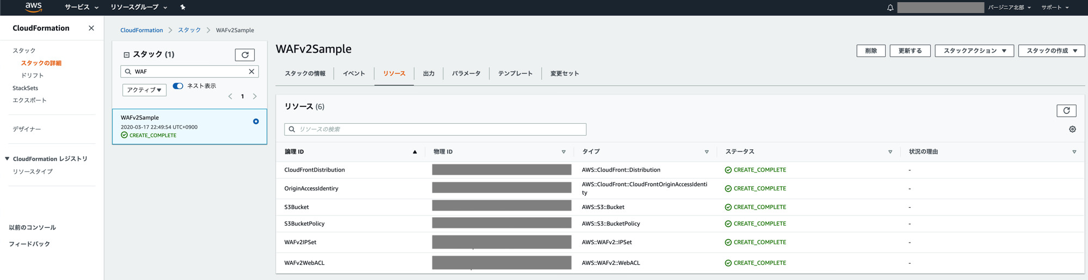Screen dimensions: 1088x280
Task: Open resources table settings gear
Action: (x=1072, y=129)
